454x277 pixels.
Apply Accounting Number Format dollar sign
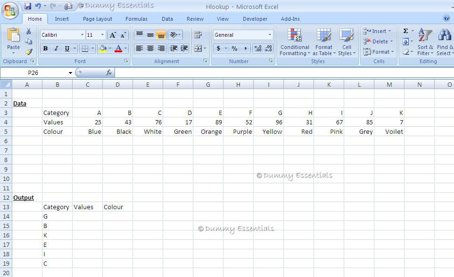[x=219, y=49]
